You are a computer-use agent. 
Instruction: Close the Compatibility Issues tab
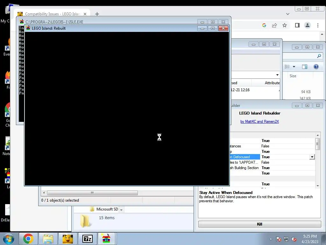coord(85,14)
